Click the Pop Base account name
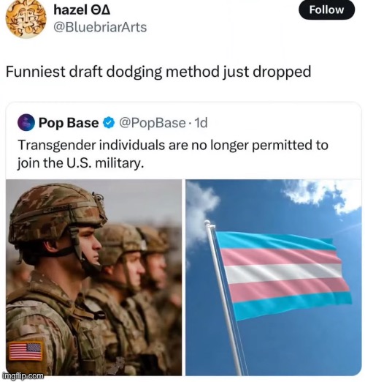 click(x=69, y=122)
